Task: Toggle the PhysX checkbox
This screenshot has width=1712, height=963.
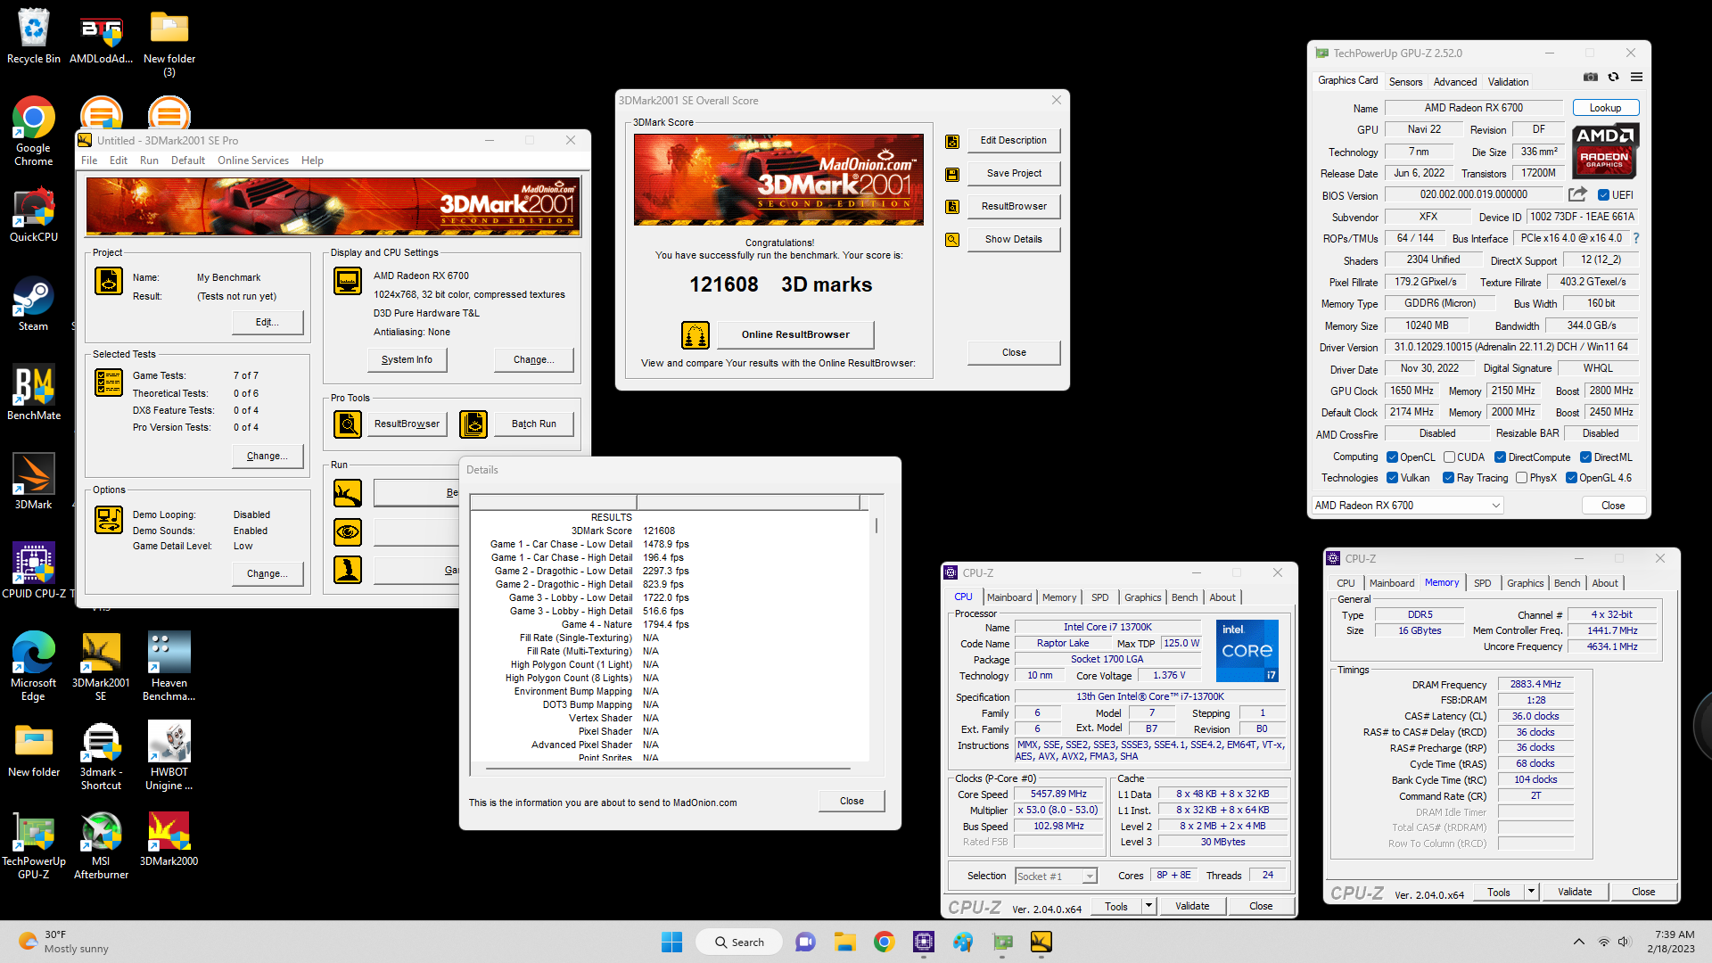Action: [1521, 478]
